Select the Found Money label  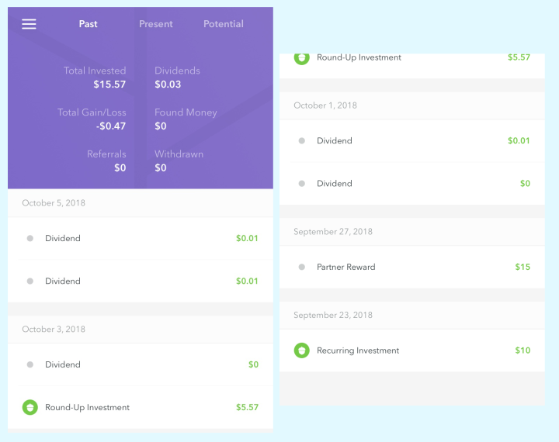[186, 112]
